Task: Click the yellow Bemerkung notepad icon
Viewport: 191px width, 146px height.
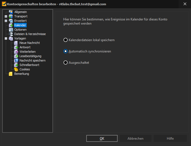Action: [x=11, y=74]
